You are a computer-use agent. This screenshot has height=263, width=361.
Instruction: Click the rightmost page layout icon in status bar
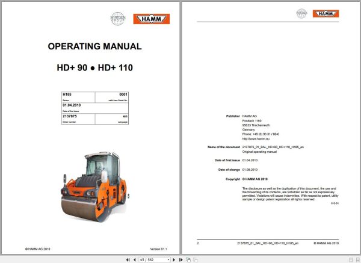(x=358, y=260)
